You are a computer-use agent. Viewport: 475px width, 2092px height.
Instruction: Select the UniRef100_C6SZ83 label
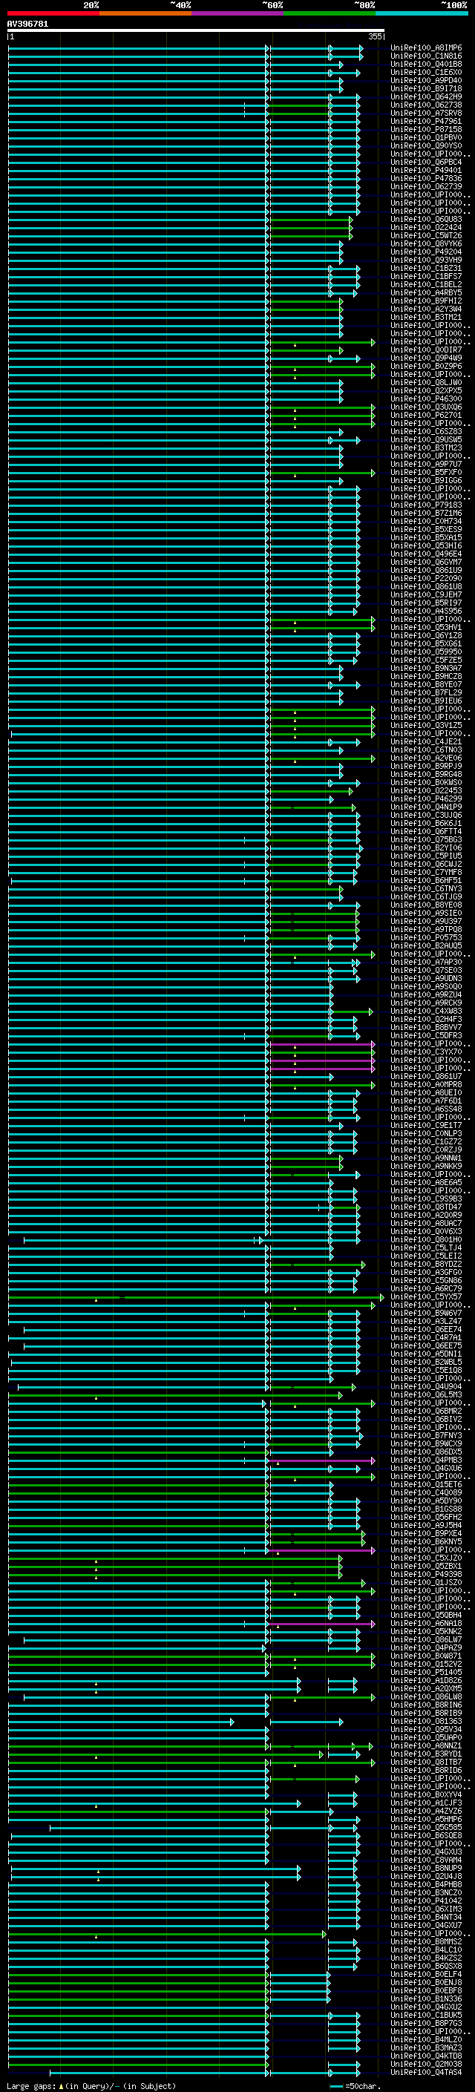click(x=426, y=431)
